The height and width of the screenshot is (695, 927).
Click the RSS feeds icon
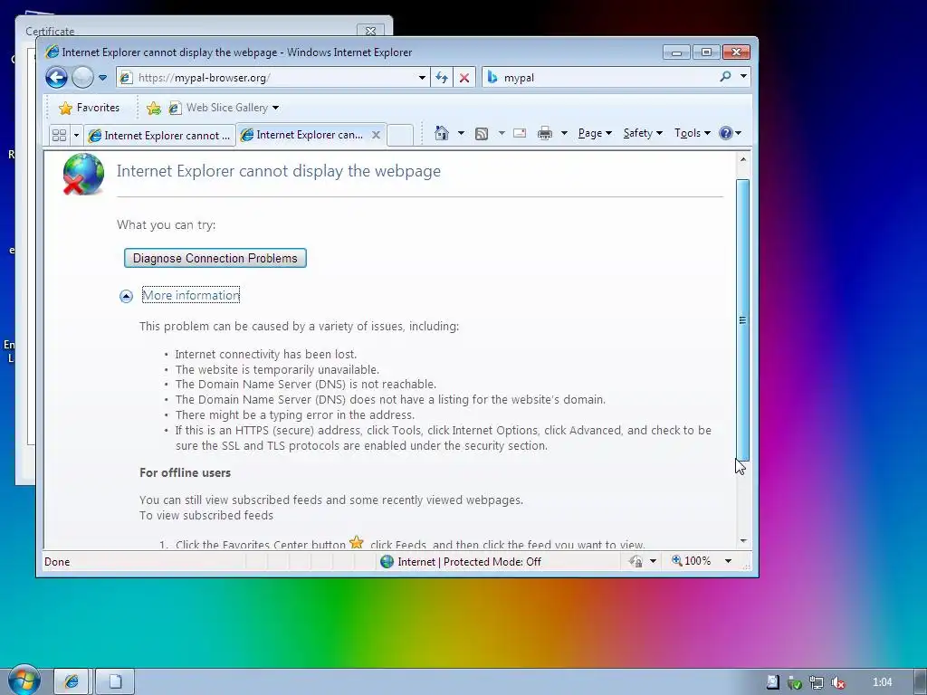click(x=482, y=134)
